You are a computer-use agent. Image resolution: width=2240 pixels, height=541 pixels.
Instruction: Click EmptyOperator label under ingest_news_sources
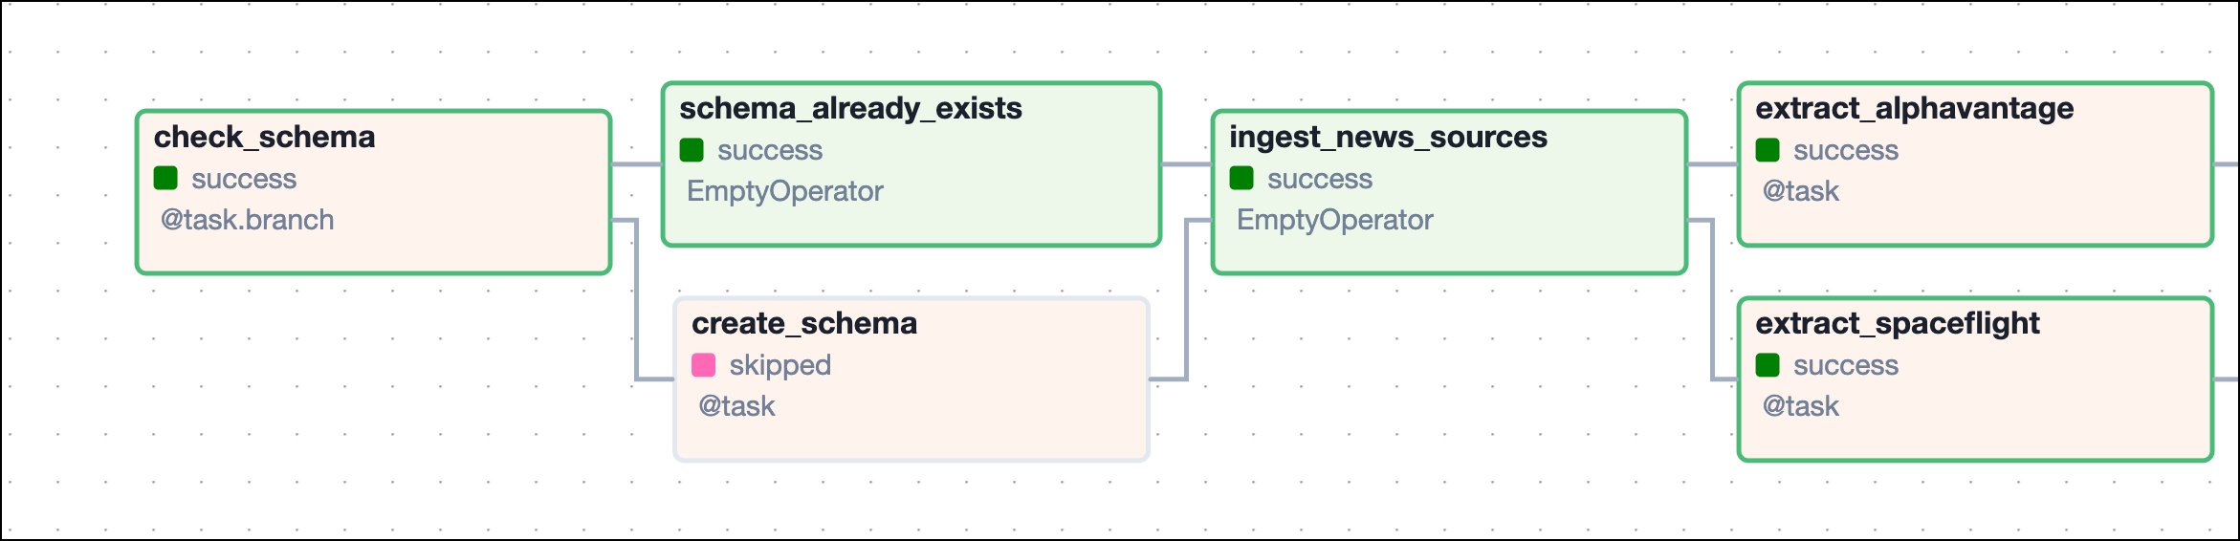[x=1334, y=220]
